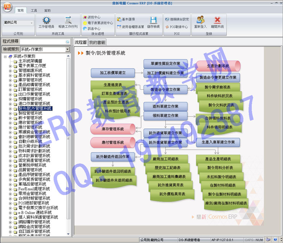Open 退料單建立作業 flow box
This screenshot has height=243, width=283.
(166, 106)
